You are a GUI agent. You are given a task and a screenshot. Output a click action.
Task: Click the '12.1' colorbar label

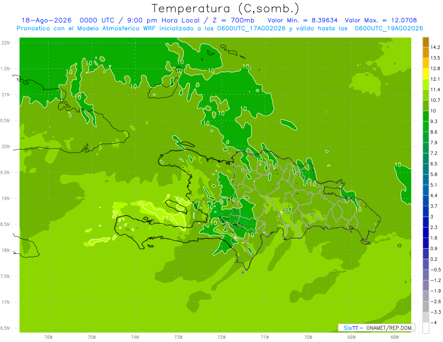tap(436, 79)
